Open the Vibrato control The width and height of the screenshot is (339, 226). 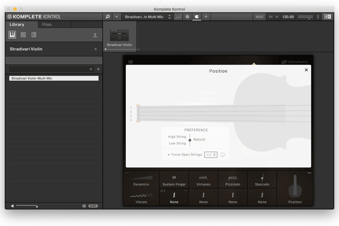tap(141, 197)
